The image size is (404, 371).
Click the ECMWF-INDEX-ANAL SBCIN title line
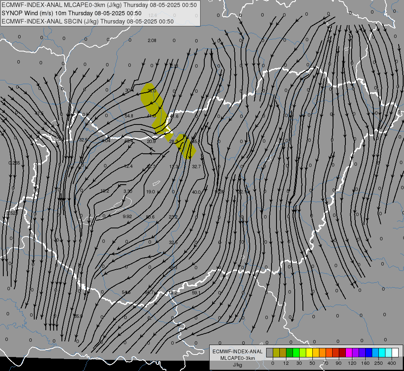(x=87, y=21)
